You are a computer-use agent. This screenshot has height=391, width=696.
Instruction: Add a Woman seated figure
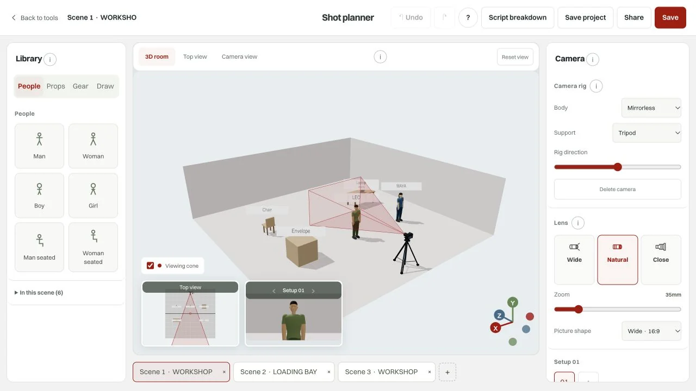pyautogui.click(x=93, y=247)
